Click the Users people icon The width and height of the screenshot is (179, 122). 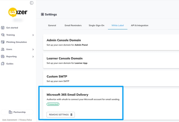point(3,49)
